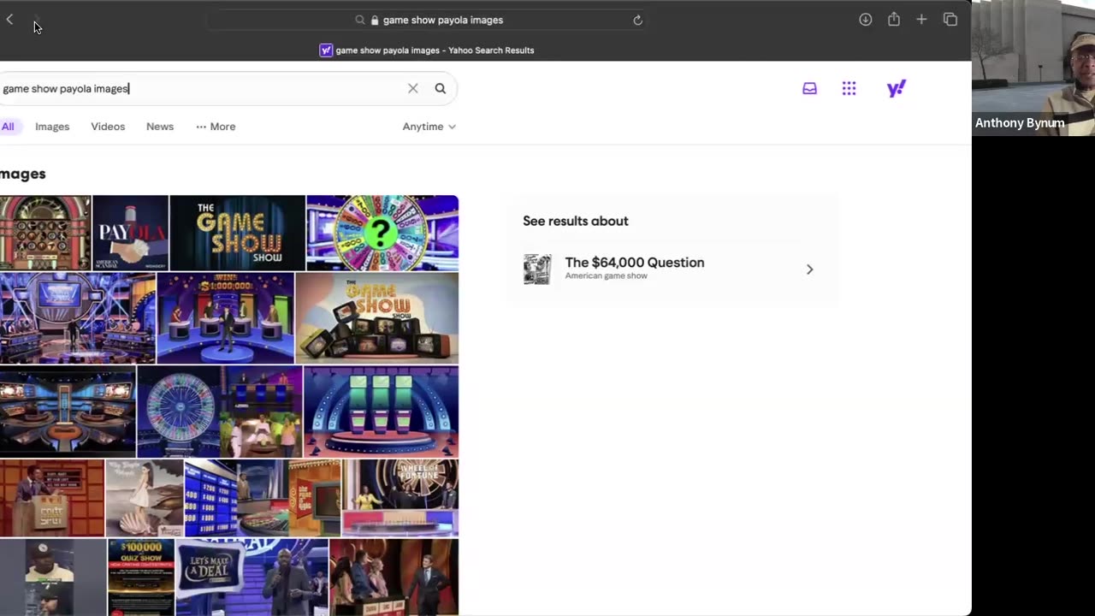The height and width of the screenshot is (616, 1095).
Task: Open the prize wheel question mark thumbnail
Action: pyautogui.click(x=382, y=233)
